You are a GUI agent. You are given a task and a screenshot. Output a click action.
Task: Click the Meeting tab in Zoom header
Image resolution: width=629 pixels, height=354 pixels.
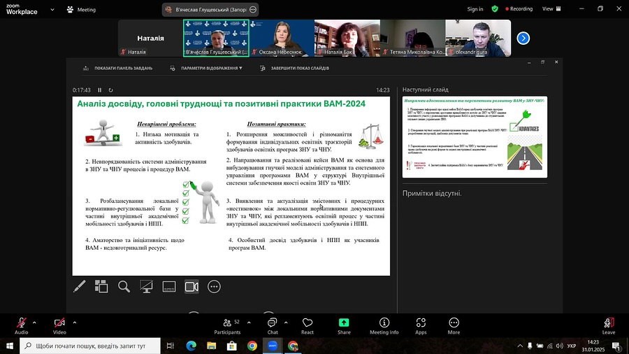point(81,9)
